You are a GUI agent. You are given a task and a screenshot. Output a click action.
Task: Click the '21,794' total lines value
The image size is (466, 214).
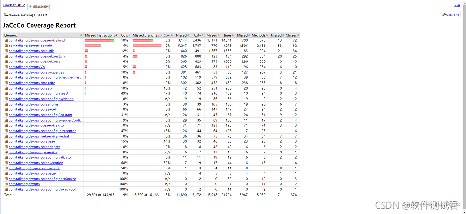pyautogui.click(x=226, y=195)
